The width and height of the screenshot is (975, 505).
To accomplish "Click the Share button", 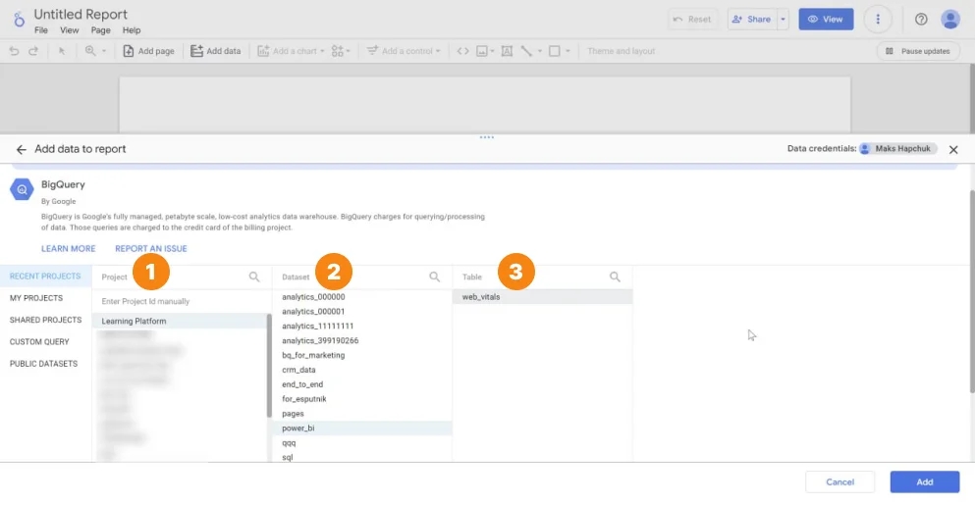I will (x=752, y=20).
